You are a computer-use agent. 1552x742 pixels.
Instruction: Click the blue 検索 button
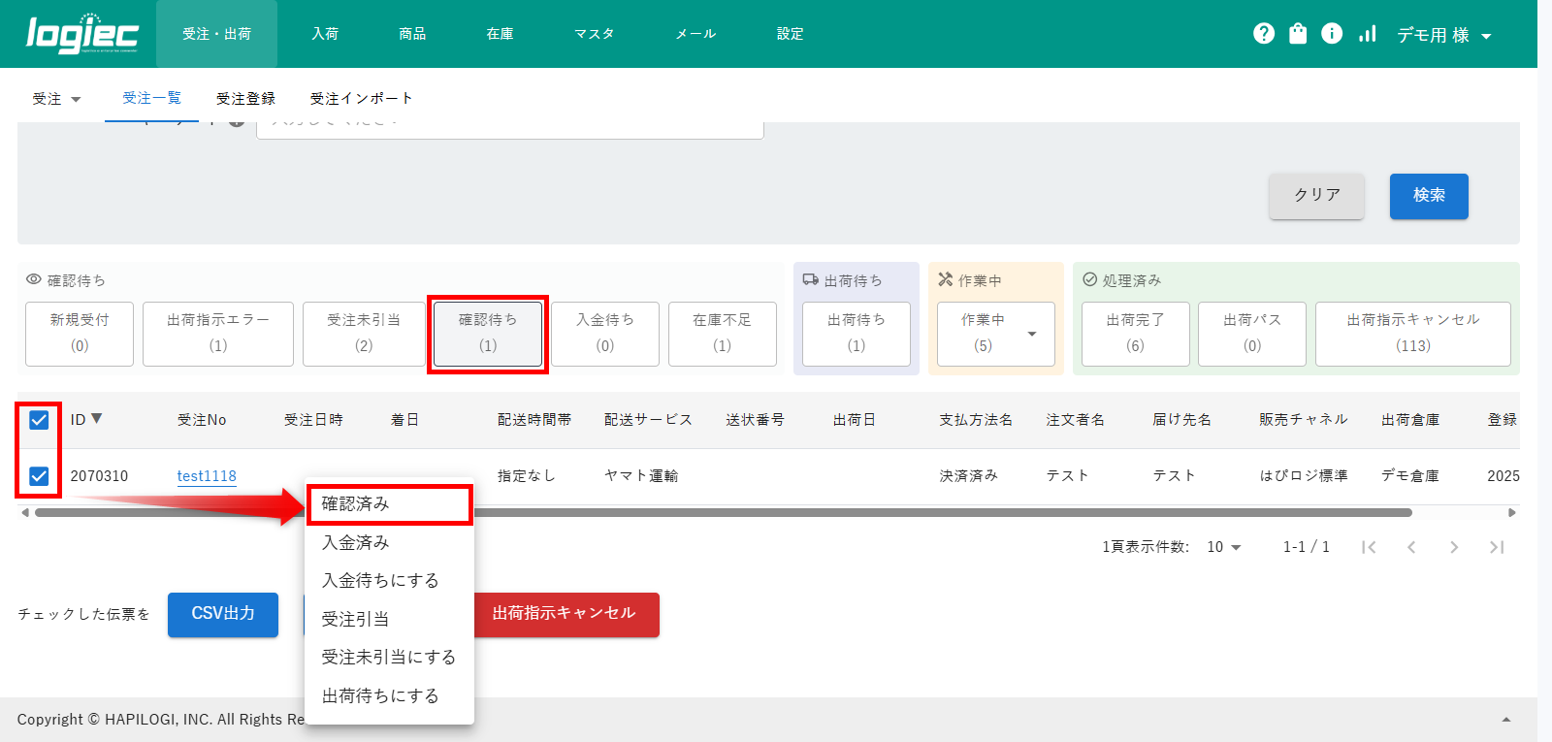(x=1428, y=196)
